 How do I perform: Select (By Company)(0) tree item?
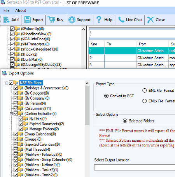(x=37, y=98)
